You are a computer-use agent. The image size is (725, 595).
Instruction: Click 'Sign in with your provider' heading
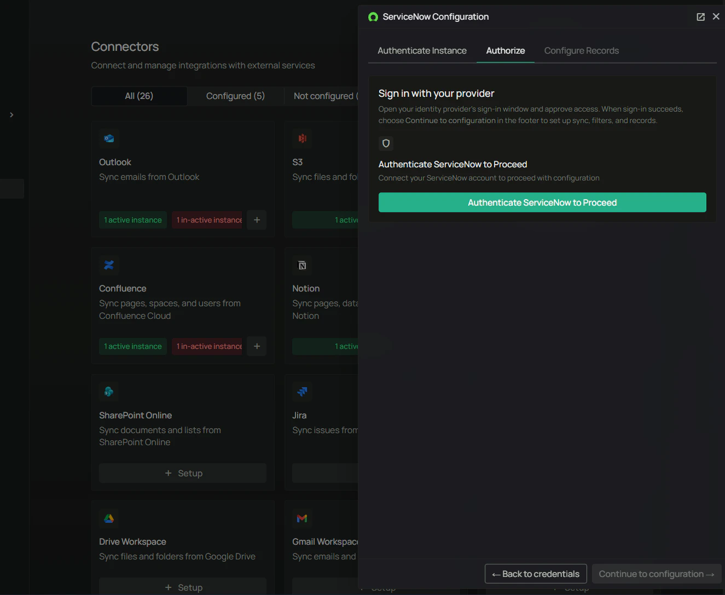(436, 94)
